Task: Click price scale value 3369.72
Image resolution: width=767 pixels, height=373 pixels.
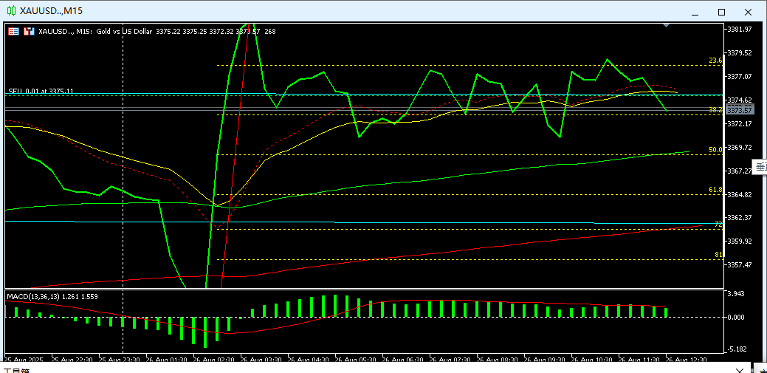Action: pyautogui.click(x=740, y=147)
